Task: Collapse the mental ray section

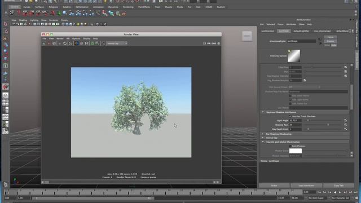Action: point(263,138)
